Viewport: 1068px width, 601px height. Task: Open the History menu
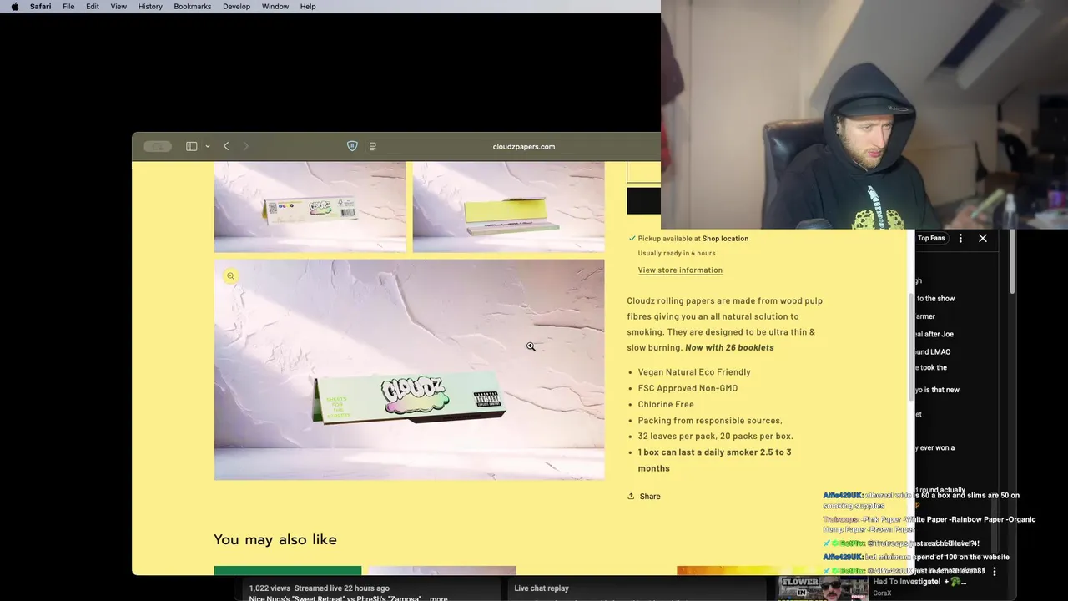coord(150,6)
